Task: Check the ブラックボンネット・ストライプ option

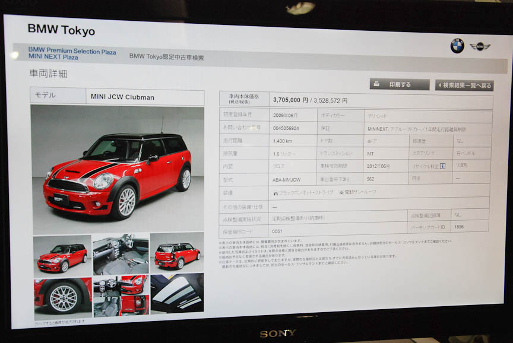Action: tap(303, 192)
